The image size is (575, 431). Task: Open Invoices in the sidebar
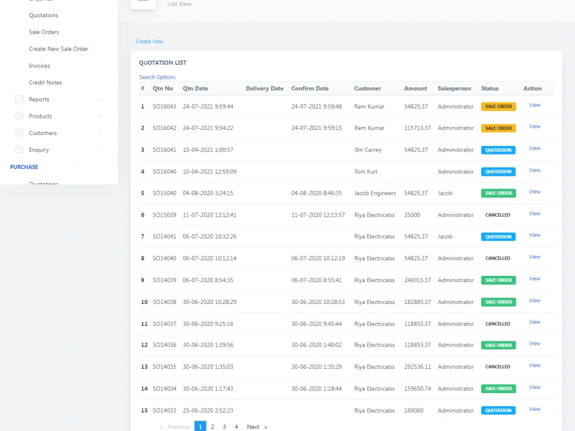[40, 66]
